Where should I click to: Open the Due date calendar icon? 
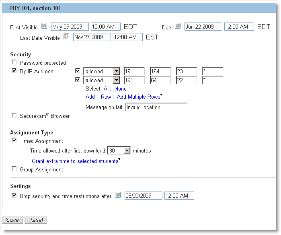coord(178,27)
